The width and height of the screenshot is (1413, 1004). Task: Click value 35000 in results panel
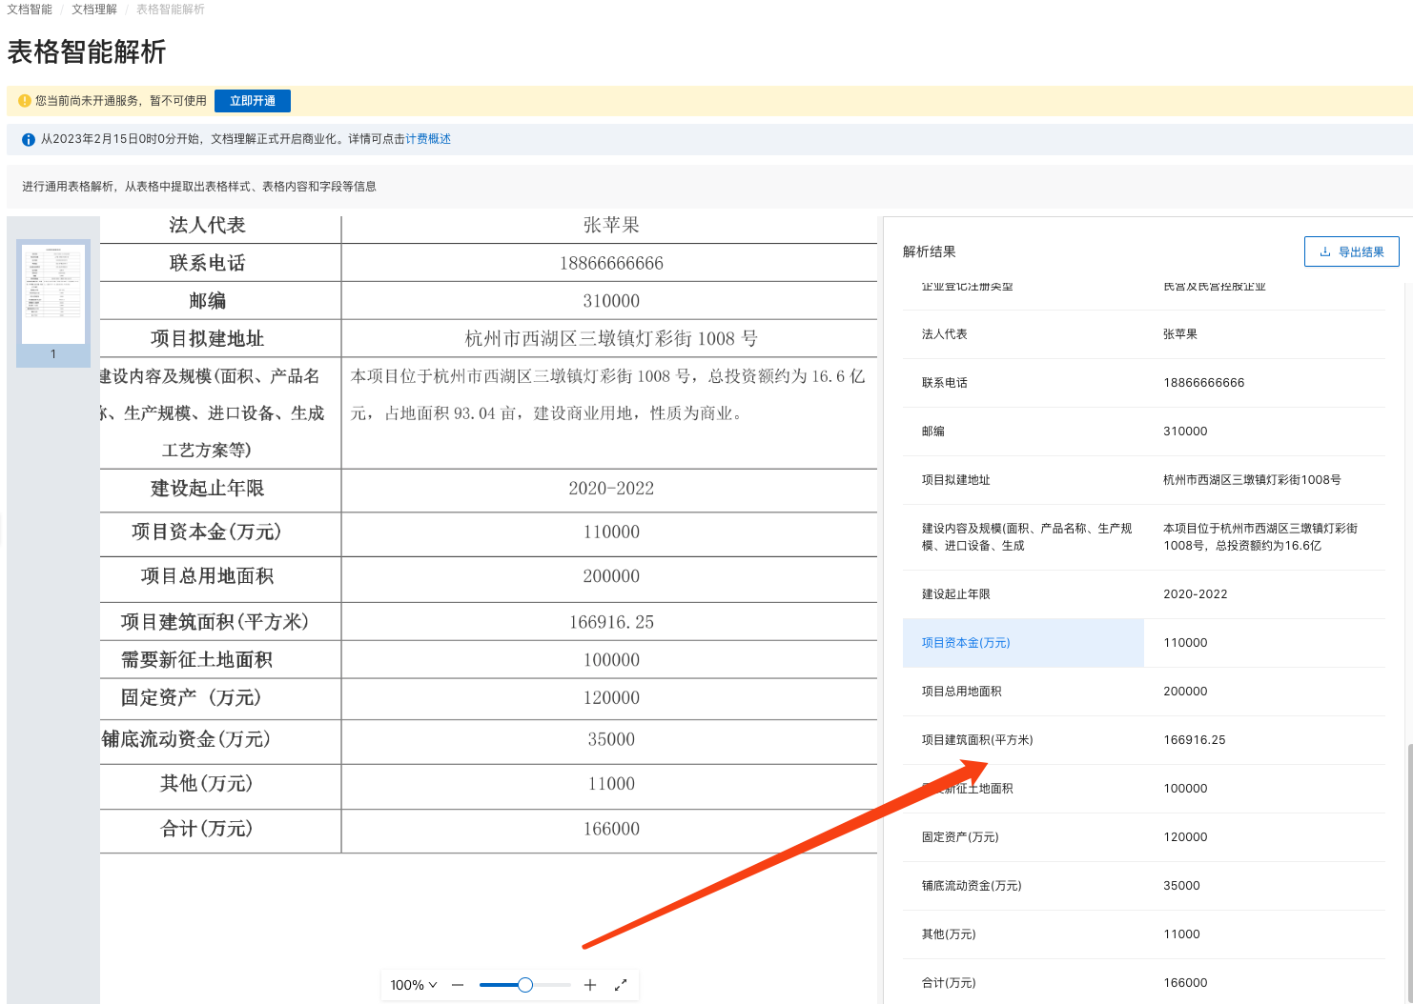(1181, 886)
